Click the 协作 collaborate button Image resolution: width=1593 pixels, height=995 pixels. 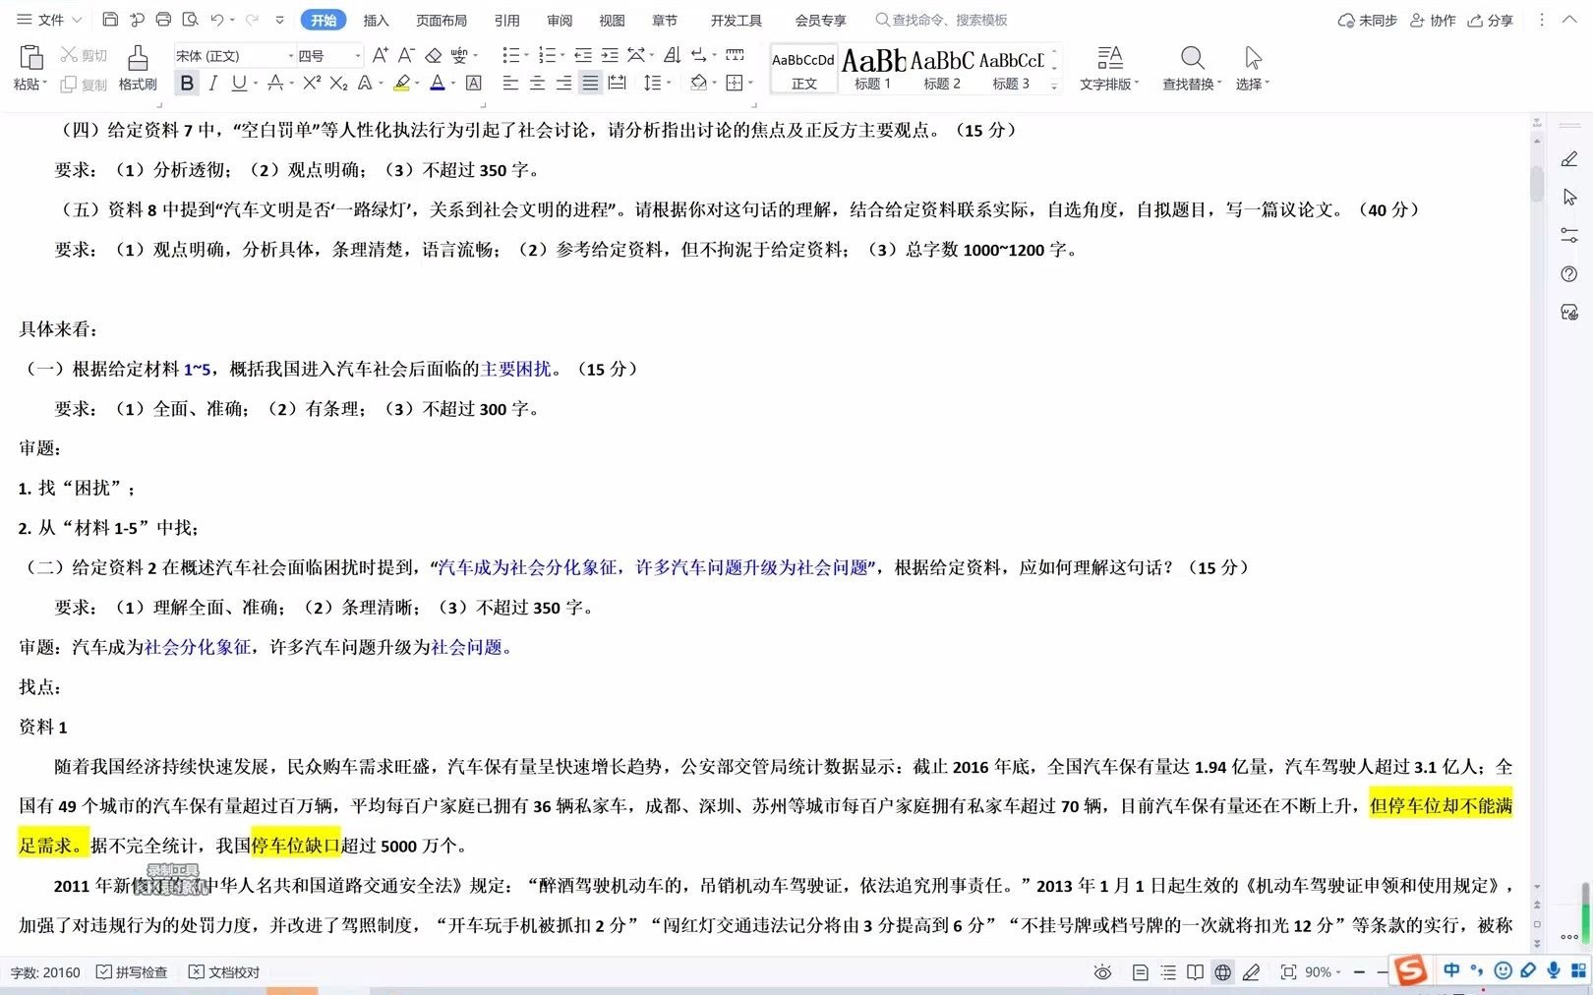click(1433, 20)
